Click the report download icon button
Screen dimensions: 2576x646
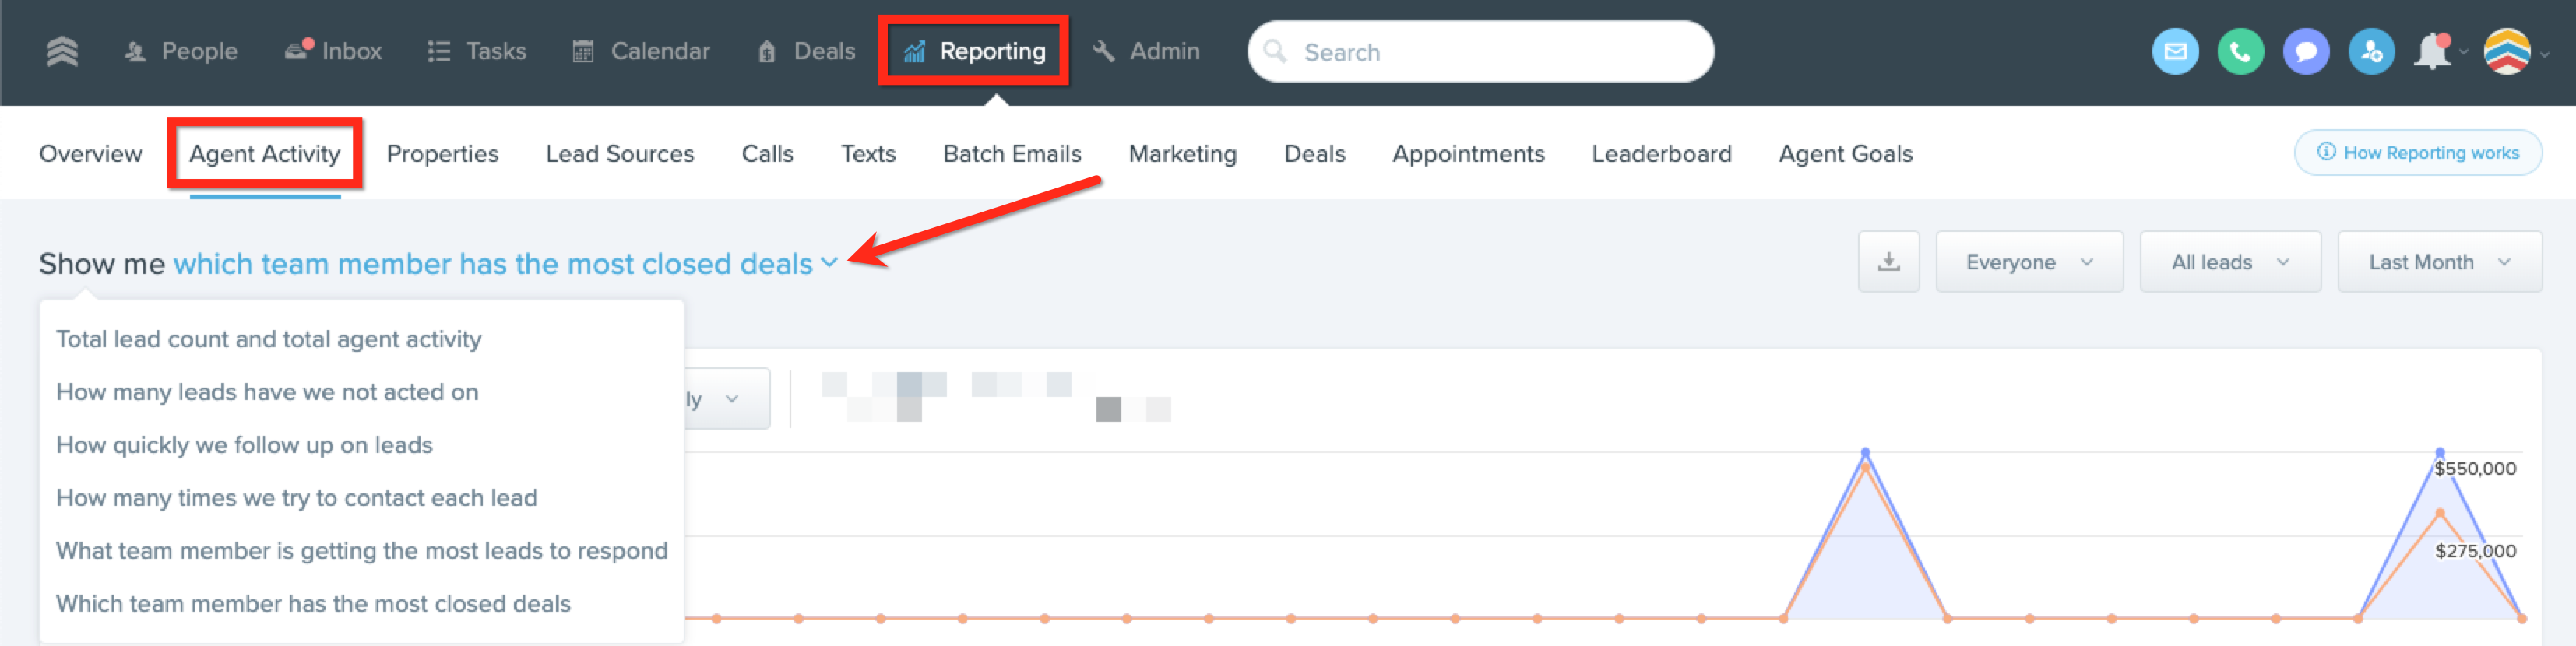1888,262
